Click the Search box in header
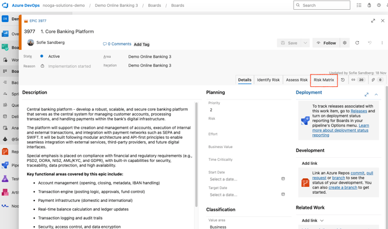Image resolution: width=388 pixels, height=229 pixels. point(321,5)
